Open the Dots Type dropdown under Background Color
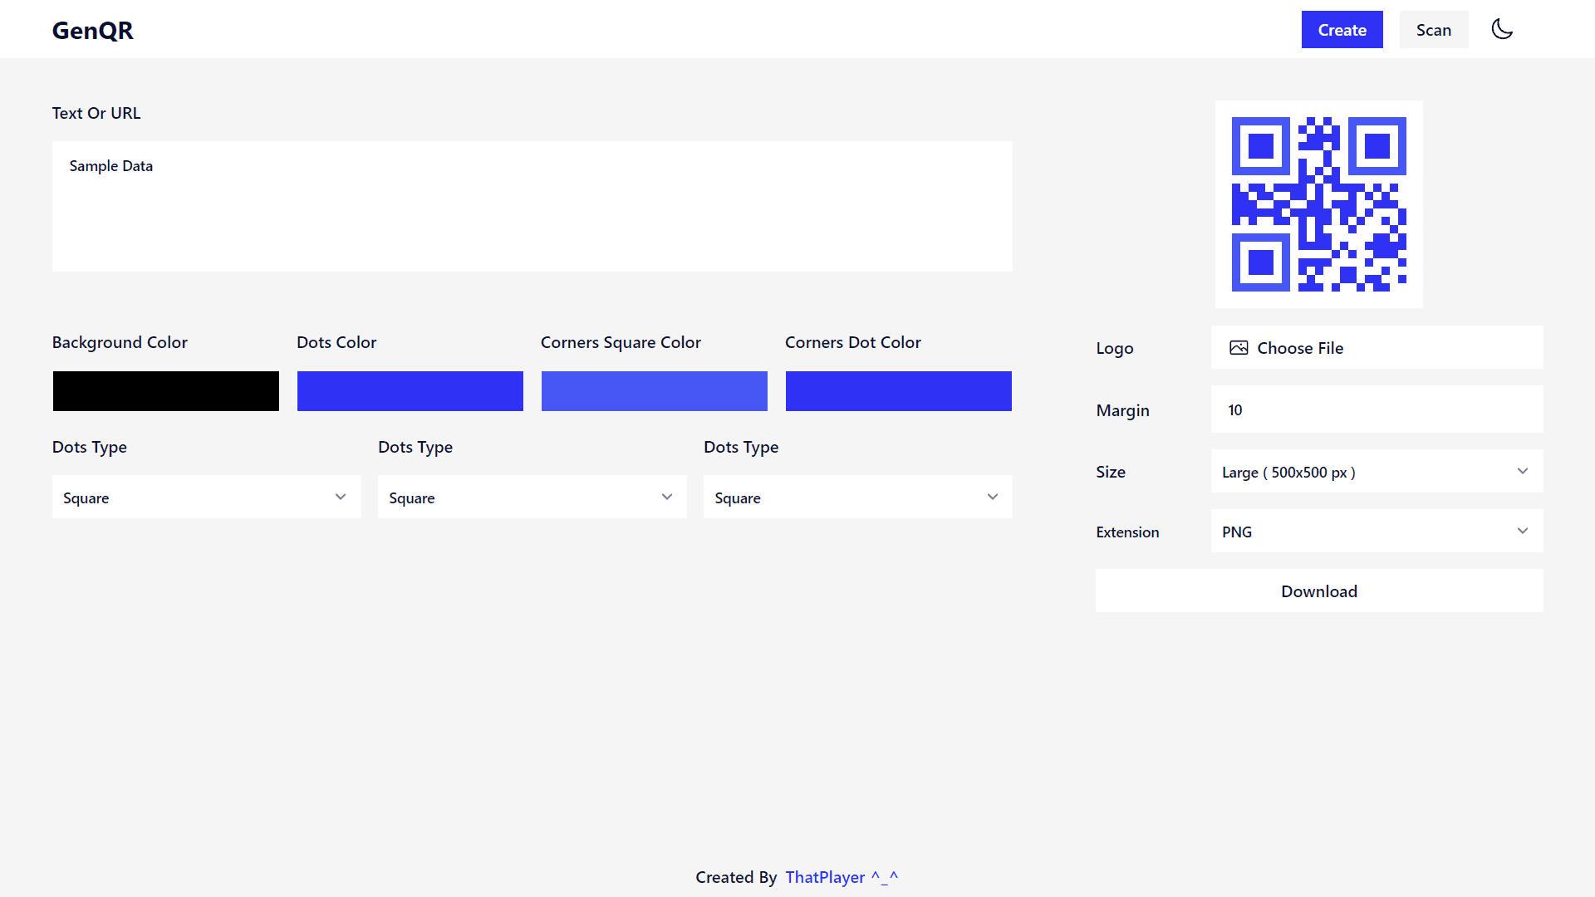The height and width of the screenshot is (897, 1595). click(207, 497)
